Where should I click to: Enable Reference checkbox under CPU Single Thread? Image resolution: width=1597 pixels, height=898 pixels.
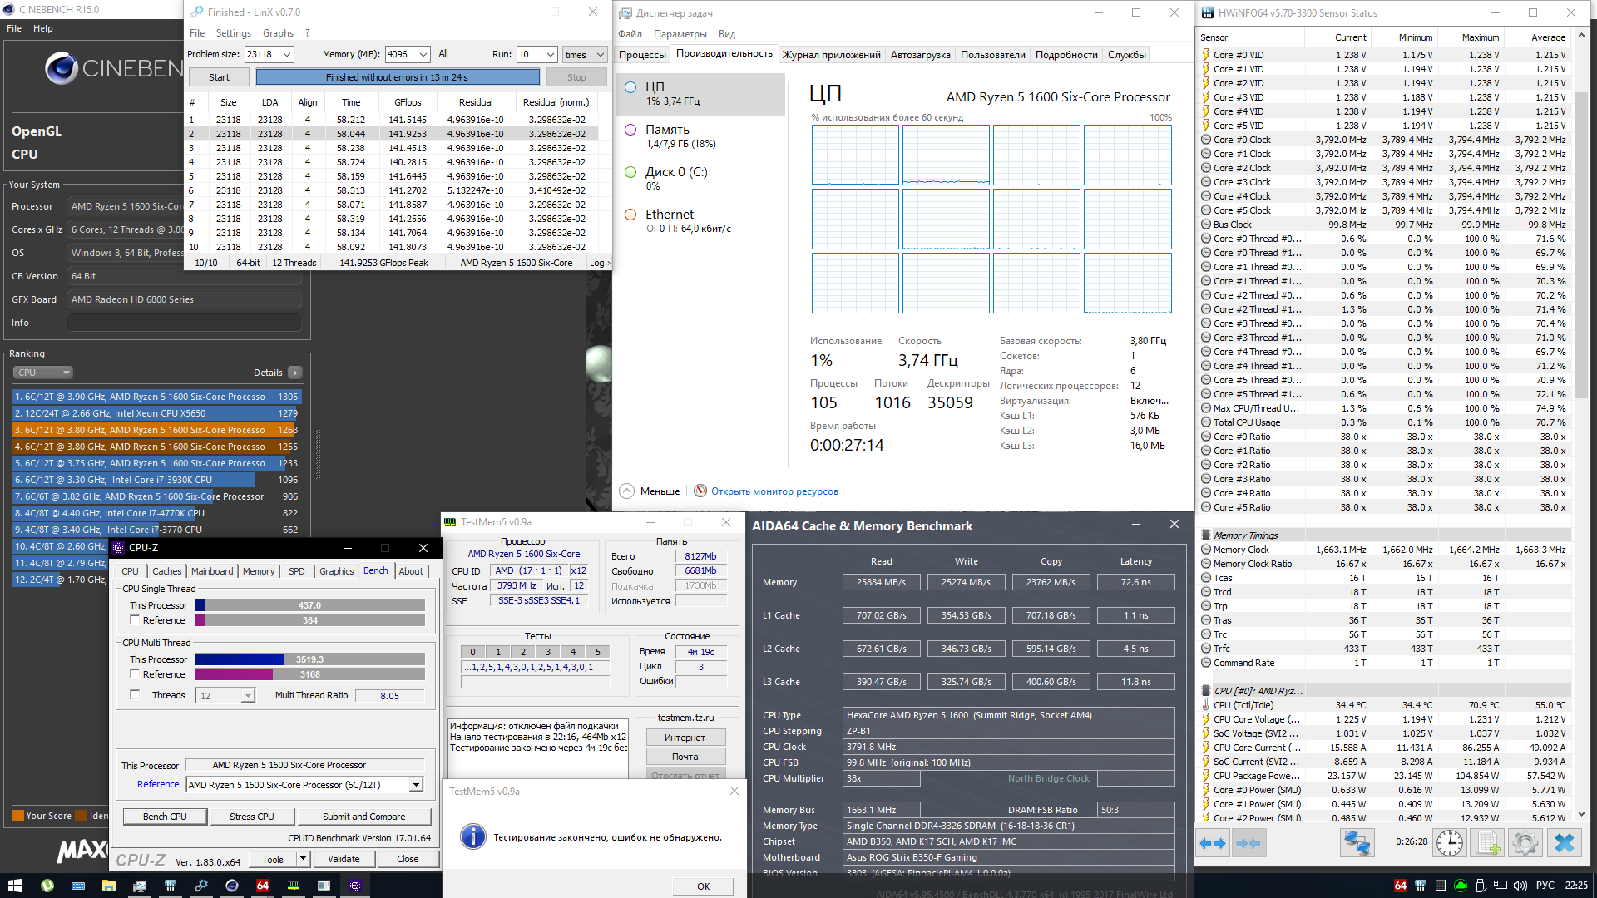pos(135,620)
